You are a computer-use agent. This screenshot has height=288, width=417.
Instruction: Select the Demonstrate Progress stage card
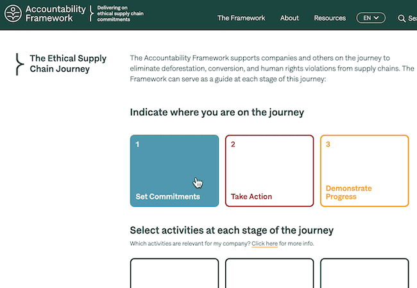[364, 171]
